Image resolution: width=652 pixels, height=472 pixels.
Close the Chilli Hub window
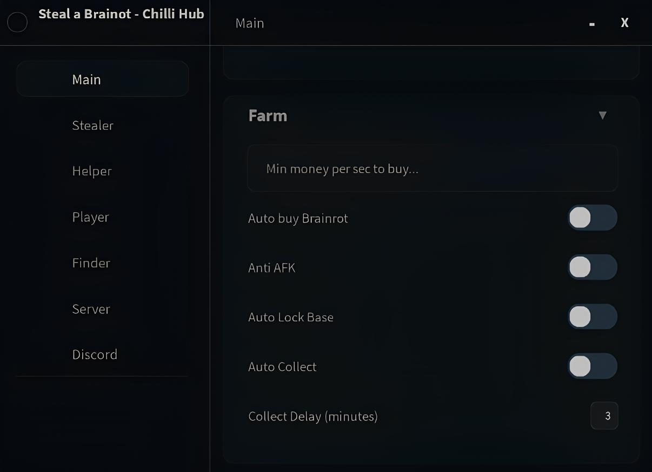624,23
